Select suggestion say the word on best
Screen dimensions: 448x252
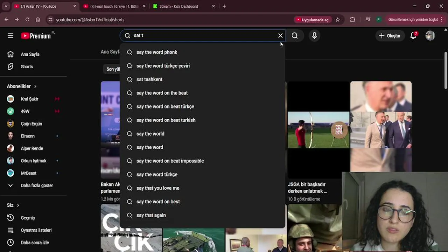(202, 202)
